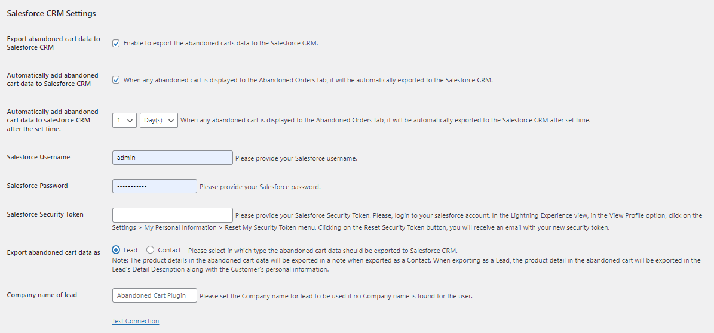Screen dimensions: 714x333
Task: Click the 'Salesforce Username' row label
Action: (38, 158)
